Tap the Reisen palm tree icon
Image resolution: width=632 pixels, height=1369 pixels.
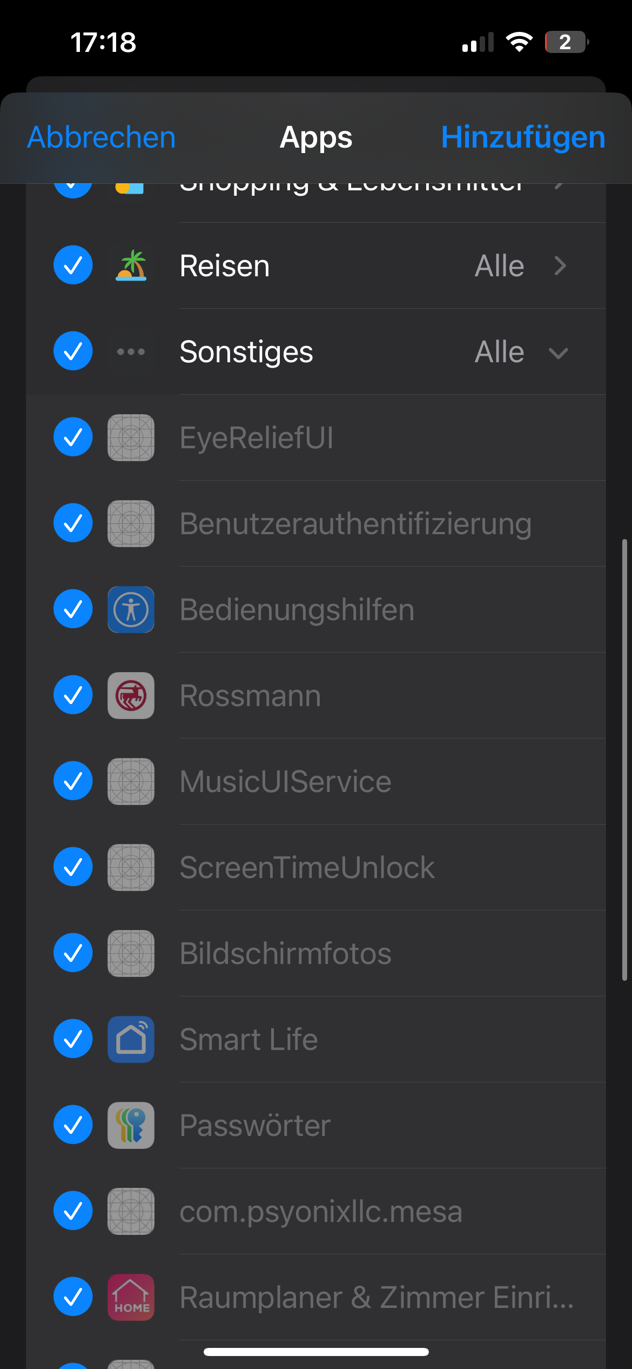131,265
